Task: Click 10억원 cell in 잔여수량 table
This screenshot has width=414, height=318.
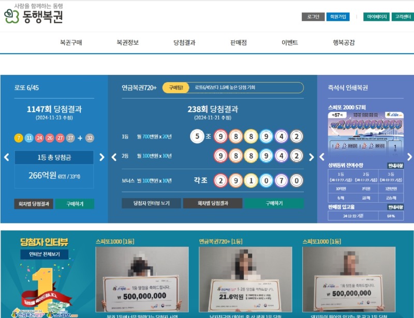Action: [x=341, y=189]
